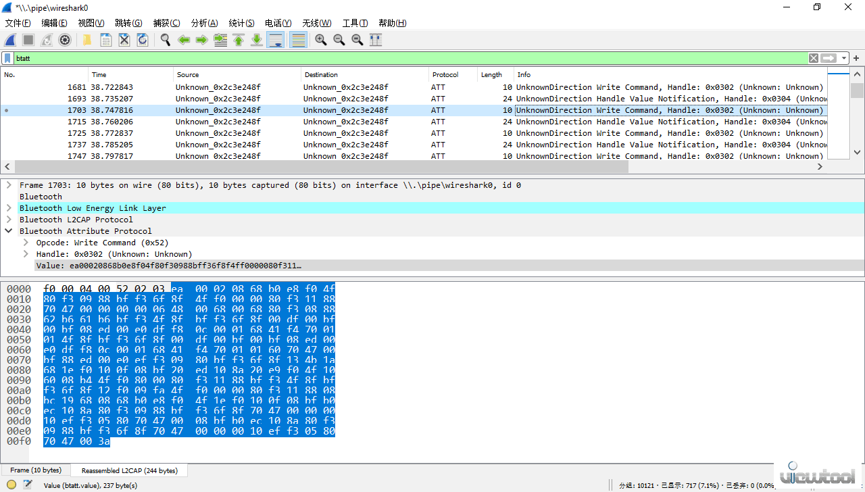Image resolution: width=865 pixels, height=492 pixels.
Task: Toggle packet list colorization
Action: click(298, 40)
